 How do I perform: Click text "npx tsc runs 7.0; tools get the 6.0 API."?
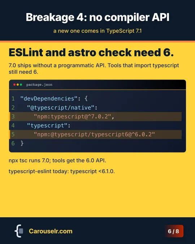coord(57,160)
